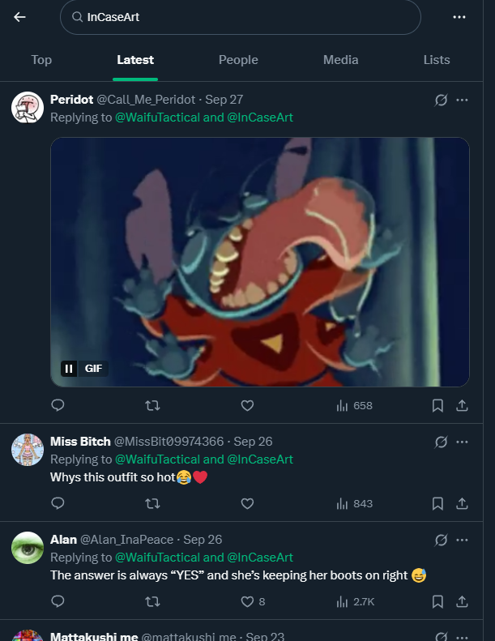Viewport: 495px width, 641px height.
Task: Repost Miss Bitch's reply
Action: click(x=151, y=503)
